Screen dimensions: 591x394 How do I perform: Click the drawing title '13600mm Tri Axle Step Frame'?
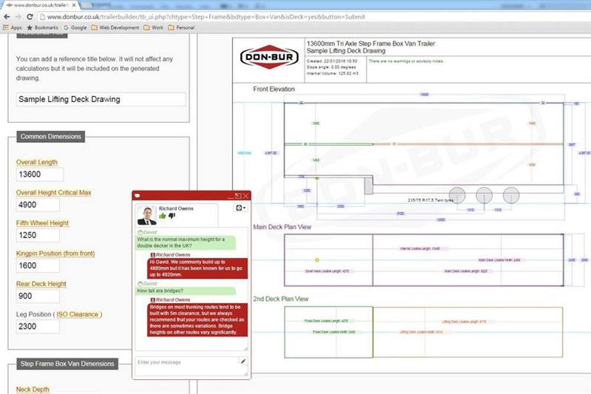click(x=371, y=44)
